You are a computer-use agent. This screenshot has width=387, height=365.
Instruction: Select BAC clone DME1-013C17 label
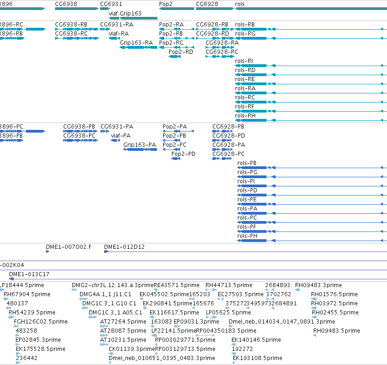29,274
